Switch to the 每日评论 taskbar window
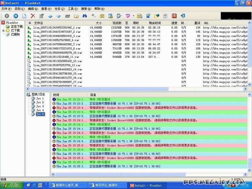The image size is (252, 189). click(108, 186)
